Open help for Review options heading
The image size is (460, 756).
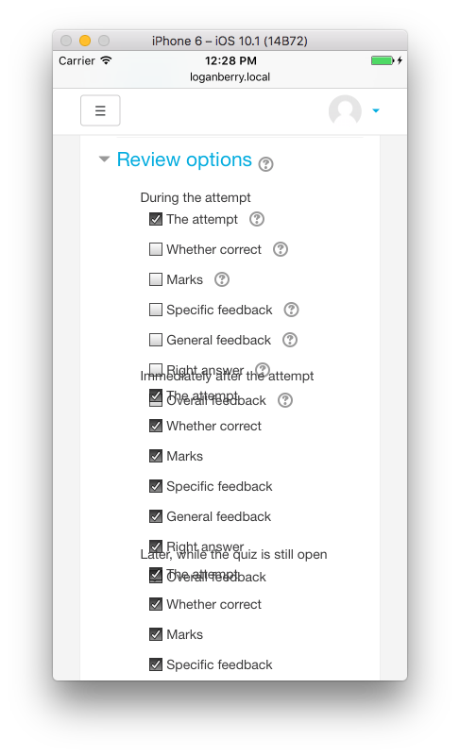(x=265, y=164)
